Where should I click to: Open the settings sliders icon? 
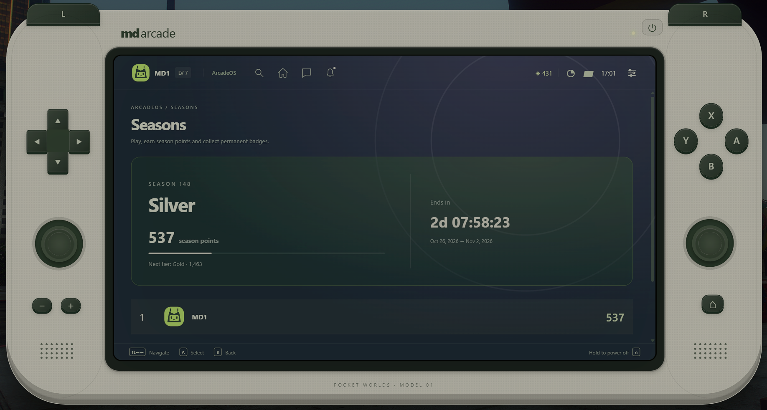[632, 73]
